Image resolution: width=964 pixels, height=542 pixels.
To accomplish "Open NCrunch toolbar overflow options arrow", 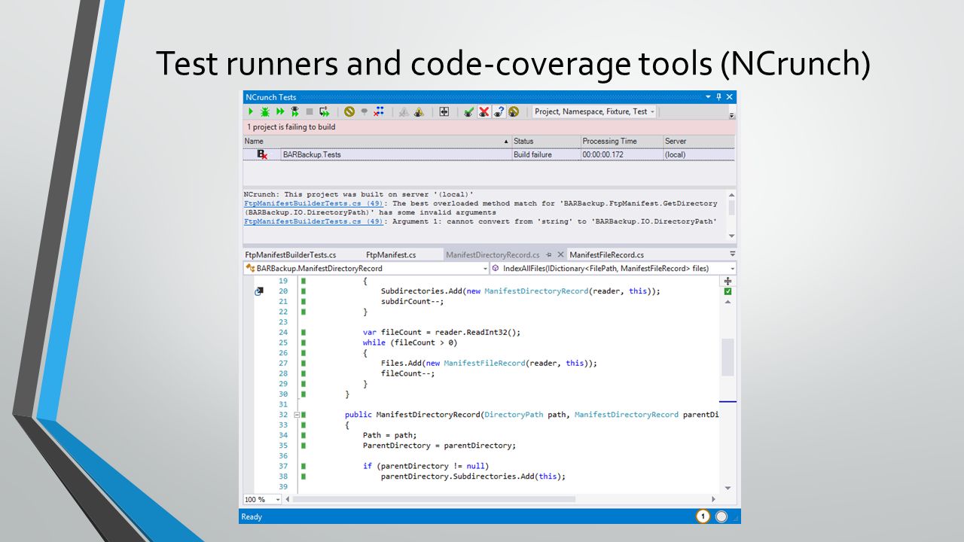I will (x=731, y=115).
